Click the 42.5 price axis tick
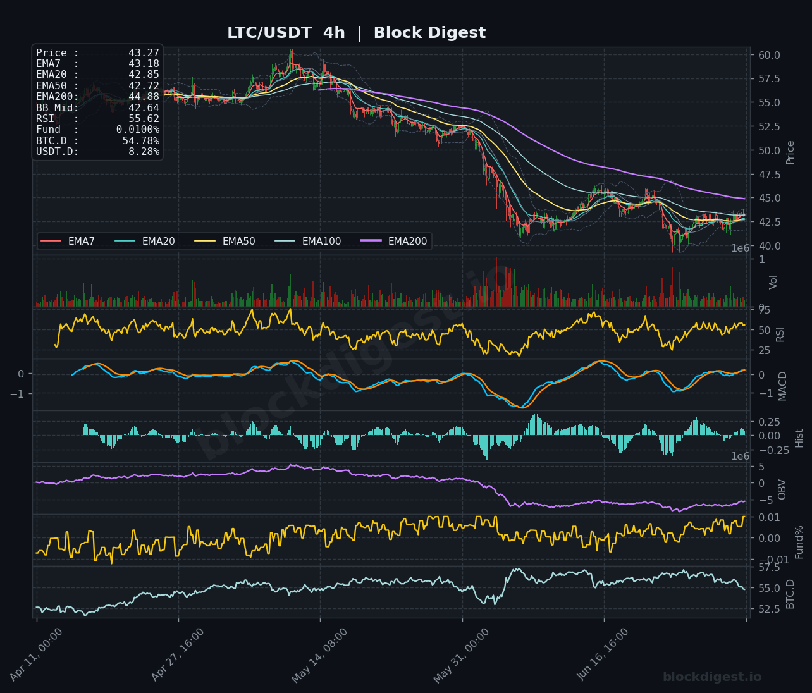Screen dimensions: 812x693 (x=769, y=222)
